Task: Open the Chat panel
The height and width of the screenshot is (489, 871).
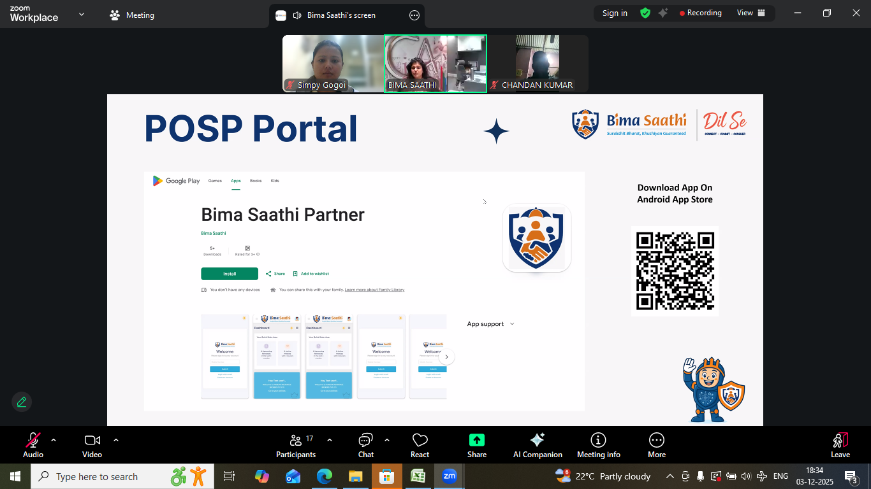Action: 365,445
